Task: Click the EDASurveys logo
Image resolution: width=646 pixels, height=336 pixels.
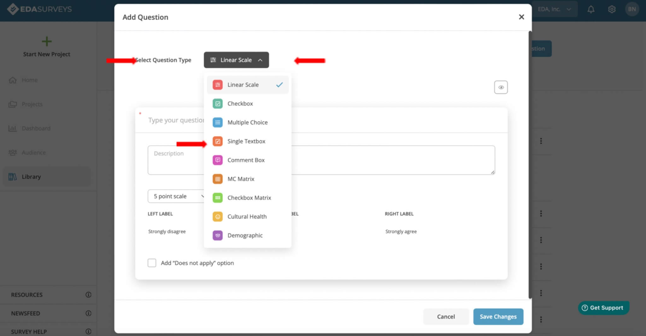Action: click(39, 9)
